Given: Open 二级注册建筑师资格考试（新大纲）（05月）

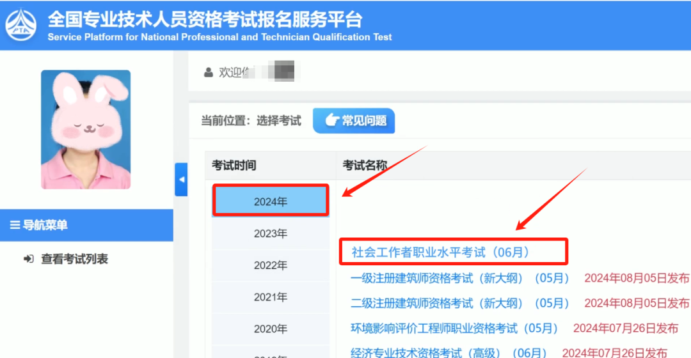Looking at the screenshot, I should click(459, 304).
